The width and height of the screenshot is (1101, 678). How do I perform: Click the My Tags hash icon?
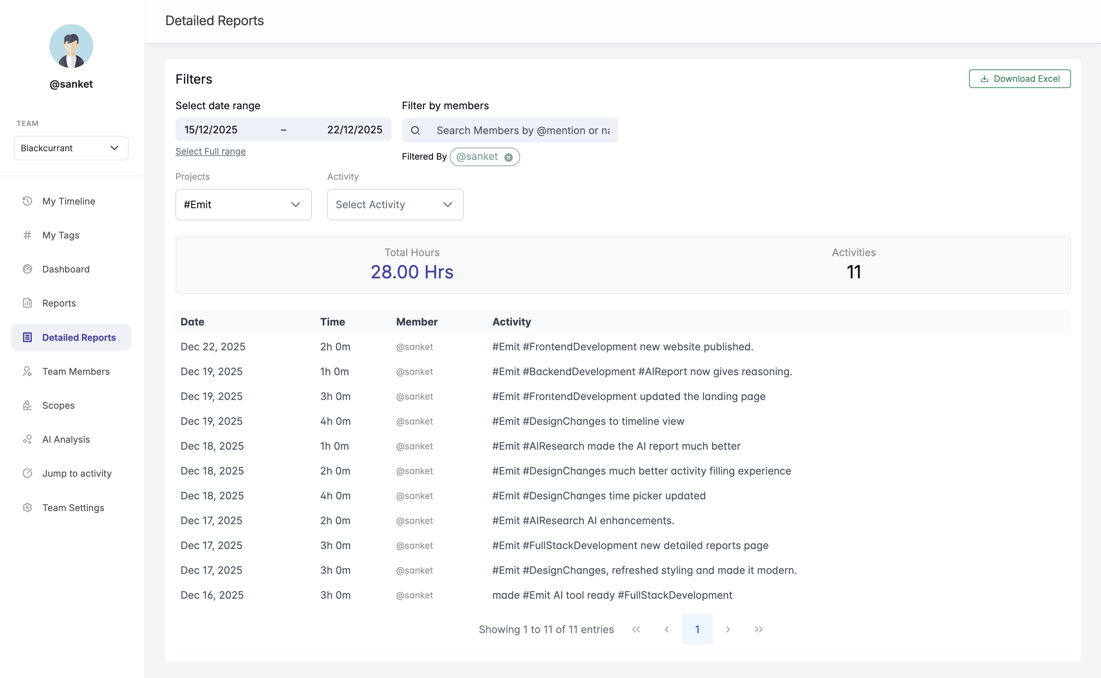point(27,235)
